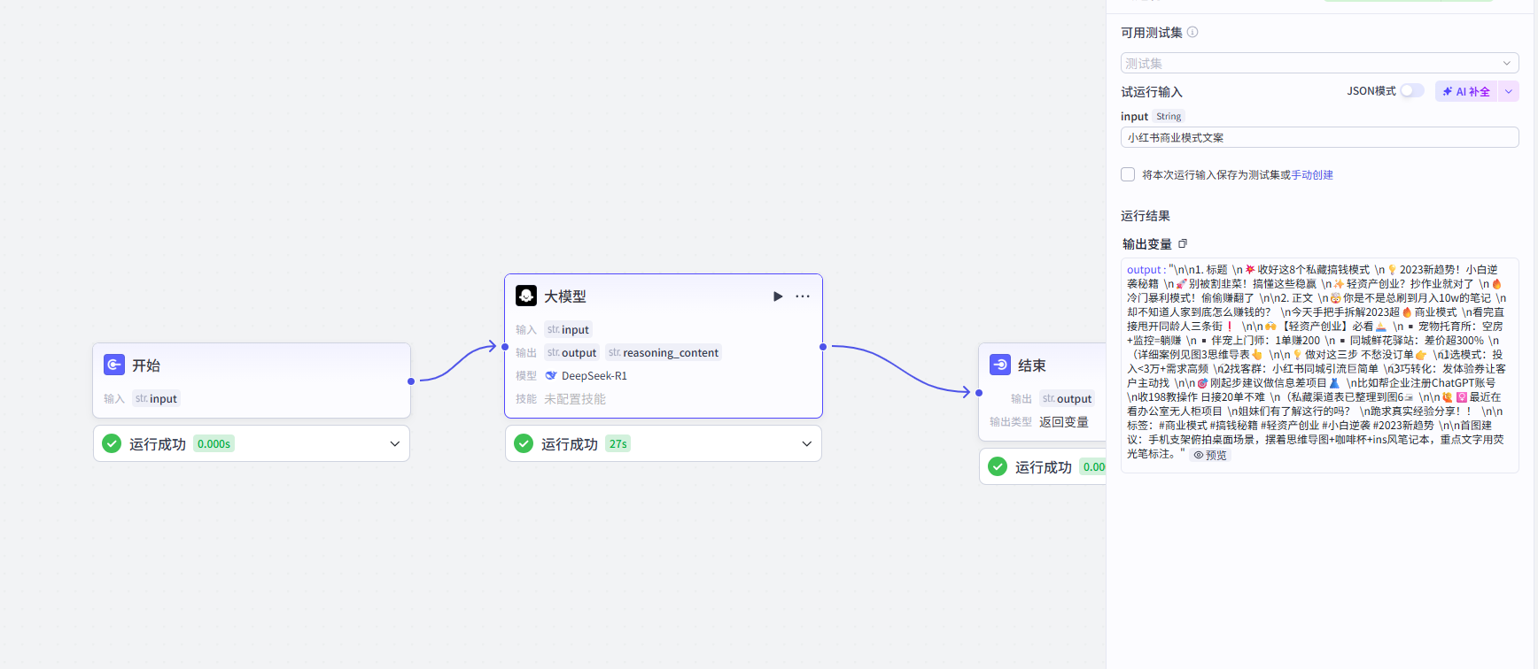Select the reasoning_content output tag
Image resolution: width=1538 pixels, height=669 pixels.
click(664, 352)
